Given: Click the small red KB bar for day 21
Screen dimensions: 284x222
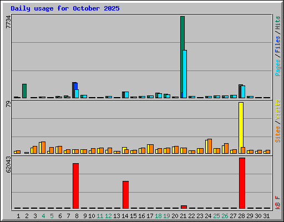Looking at the screenshot, I should (x=184, y=207).
